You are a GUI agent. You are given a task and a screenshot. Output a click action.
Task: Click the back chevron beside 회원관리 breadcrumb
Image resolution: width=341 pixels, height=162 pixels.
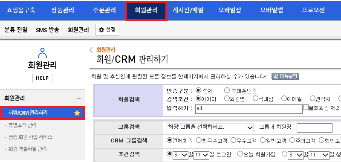point(91,50)
